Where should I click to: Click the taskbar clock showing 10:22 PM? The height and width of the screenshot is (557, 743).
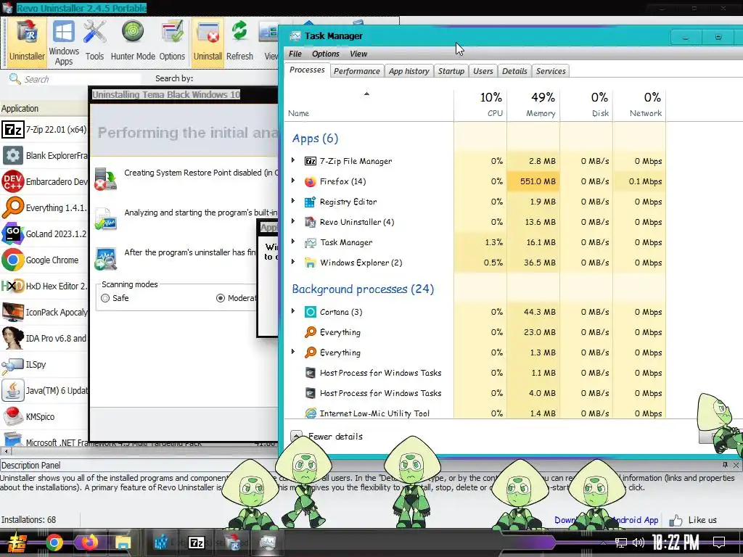675,542
